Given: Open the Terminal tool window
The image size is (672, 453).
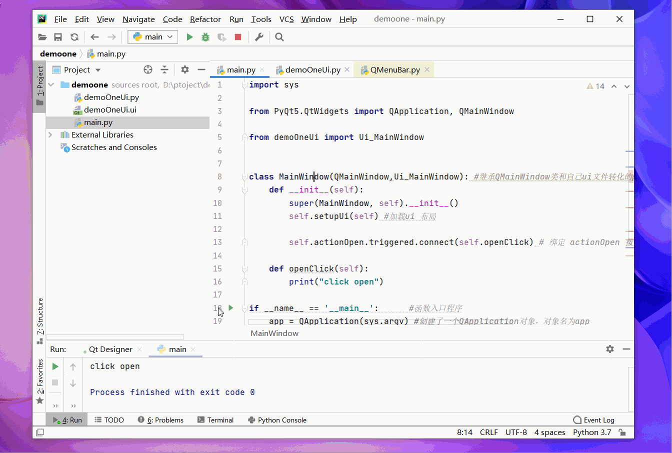Looking at the screenshot, I should (x=215, y=420).
